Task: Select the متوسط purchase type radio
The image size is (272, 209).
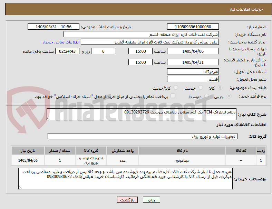Action: click(206, 96)
